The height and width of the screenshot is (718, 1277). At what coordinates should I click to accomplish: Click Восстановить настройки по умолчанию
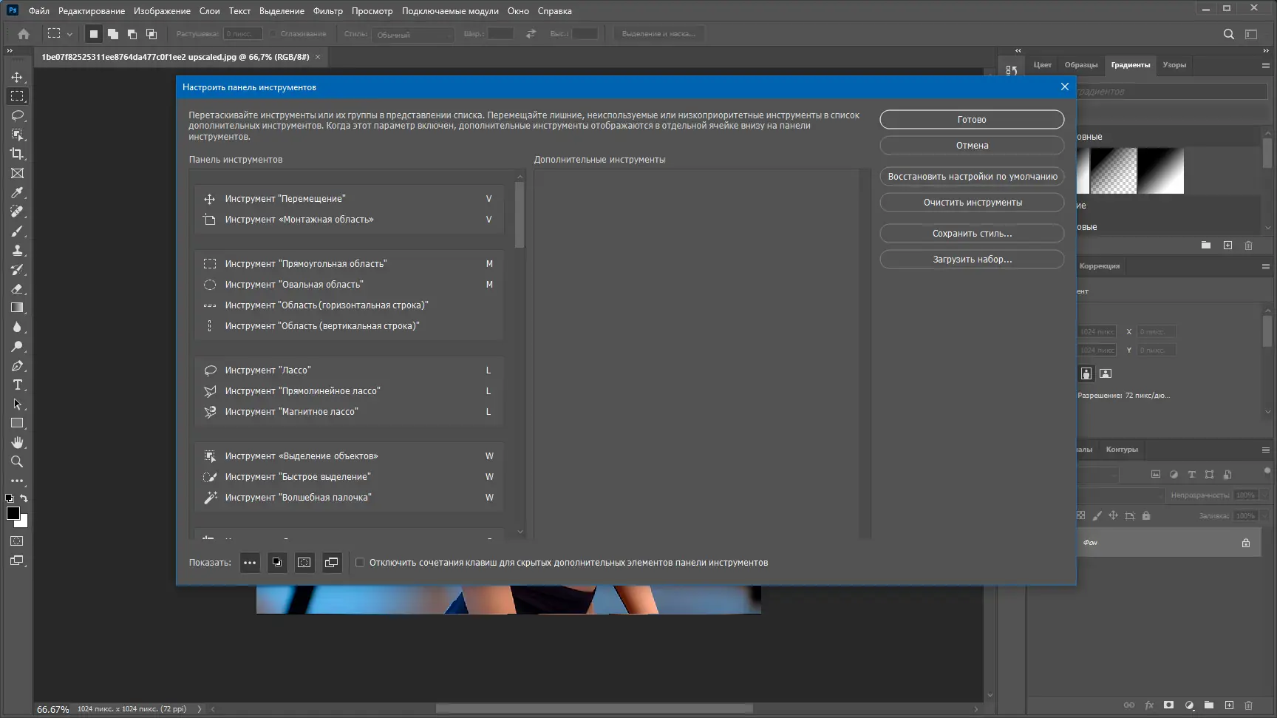[972, 177]
